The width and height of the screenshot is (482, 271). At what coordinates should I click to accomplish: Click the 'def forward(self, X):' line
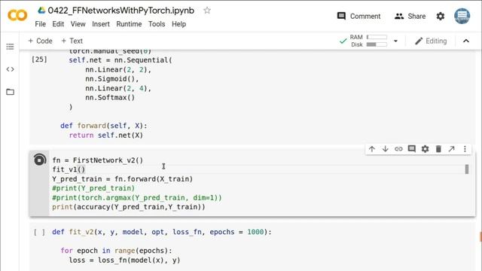point(104,126)
